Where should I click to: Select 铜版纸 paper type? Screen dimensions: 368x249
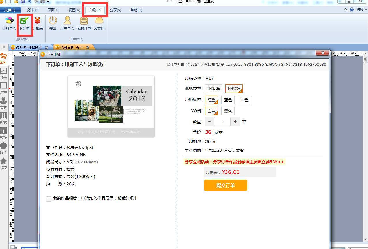(214, 89)
